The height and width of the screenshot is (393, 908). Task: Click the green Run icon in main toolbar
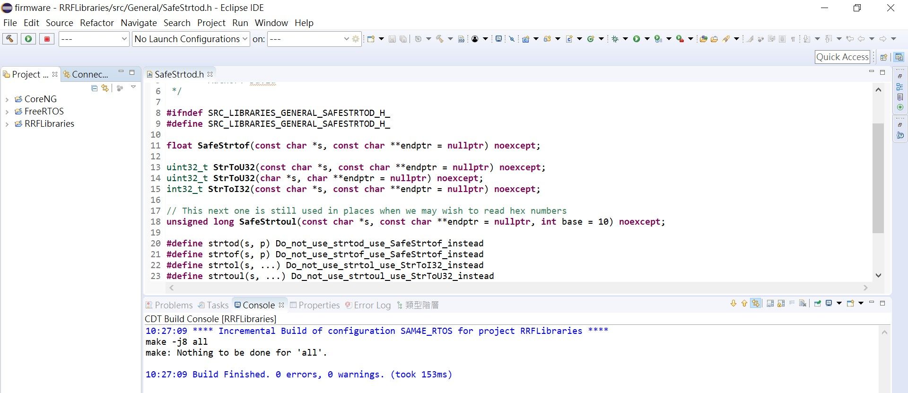[636, 39]
